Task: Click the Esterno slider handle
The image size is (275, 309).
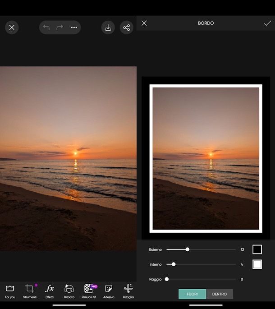Action: point(188,249)
